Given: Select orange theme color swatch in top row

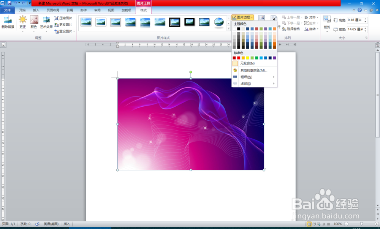Looking at the screenshot, I should click(x=274, y=29).
